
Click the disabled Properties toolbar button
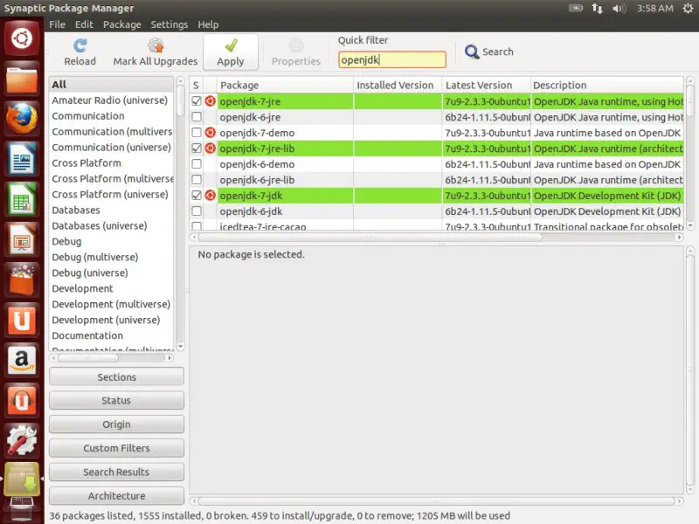pos(296,52)
